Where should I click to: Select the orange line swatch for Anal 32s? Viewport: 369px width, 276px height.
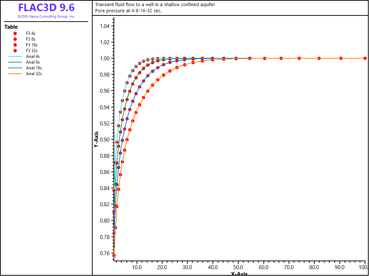click(15, 74)
